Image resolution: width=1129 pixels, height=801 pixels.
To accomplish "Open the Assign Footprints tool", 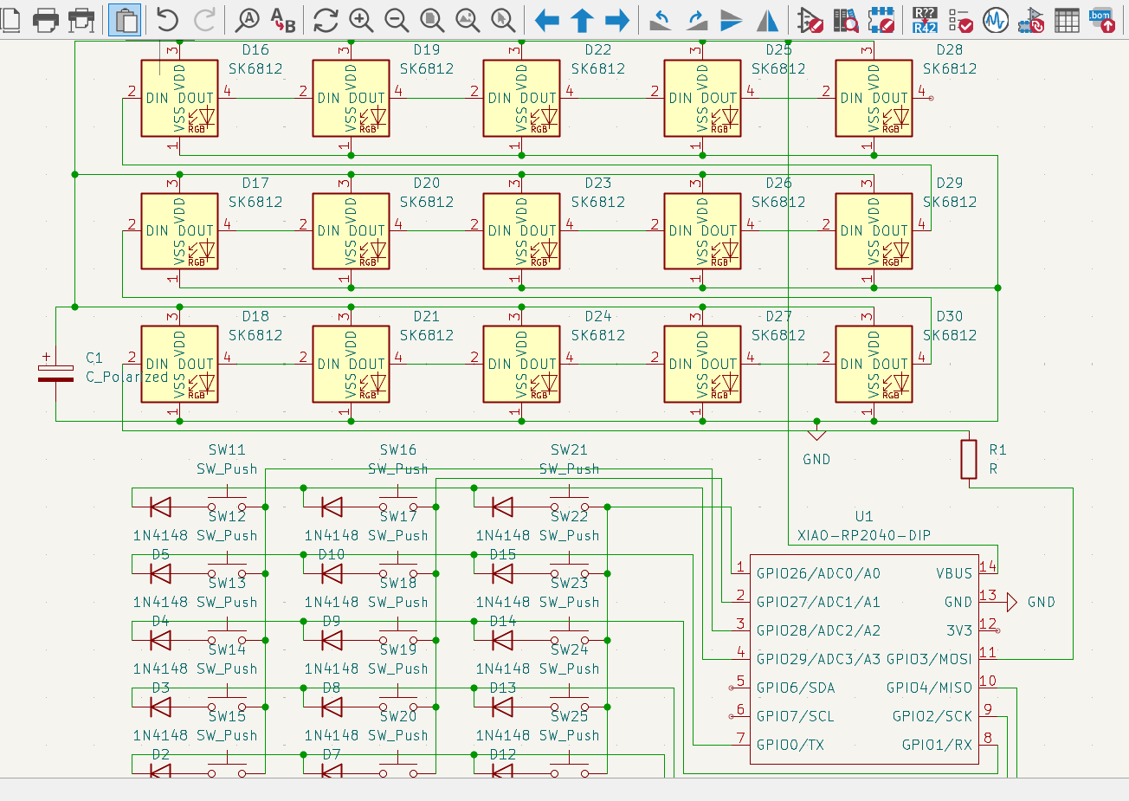I will [x=1031, y=19].
